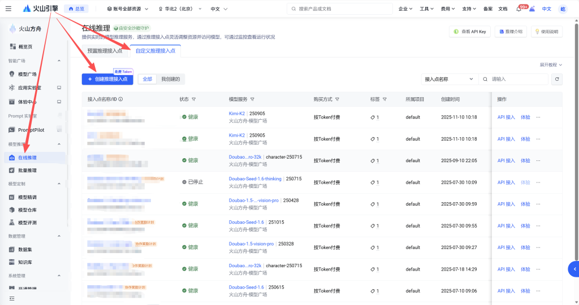The height and width of the screenshot is (305, 579).
Task: Collapse the sidebar using bottom-left icon
Action: click(11, 298)
